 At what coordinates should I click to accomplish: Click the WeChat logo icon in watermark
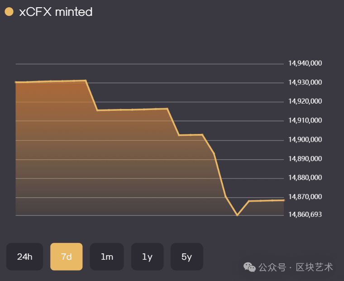click(249, 267)
